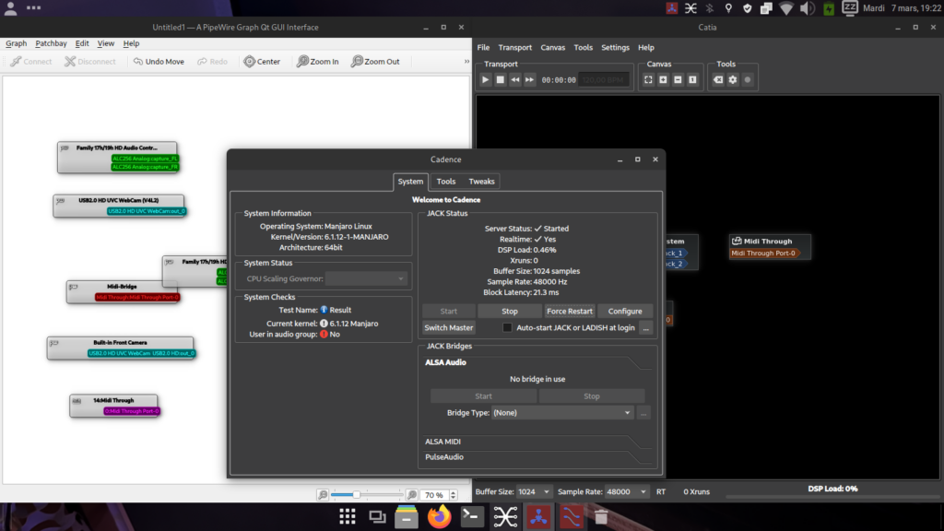Click Redo in PipeWire graph toolbar

pyautogui.click(x=213, y=62)
